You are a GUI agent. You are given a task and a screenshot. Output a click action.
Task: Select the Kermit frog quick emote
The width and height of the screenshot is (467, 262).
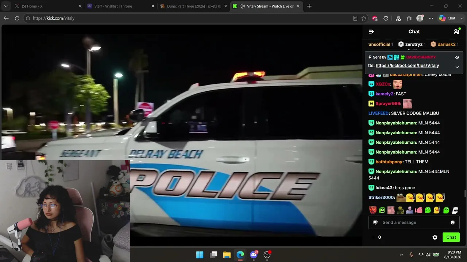point(400,210)
